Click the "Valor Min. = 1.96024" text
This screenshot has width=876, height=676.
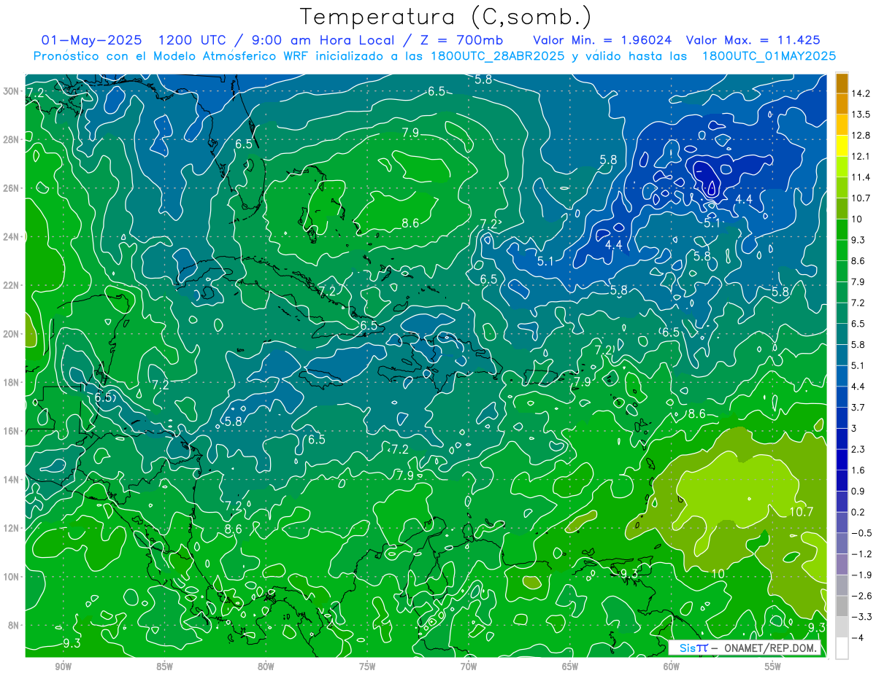[x=602, y=40]
